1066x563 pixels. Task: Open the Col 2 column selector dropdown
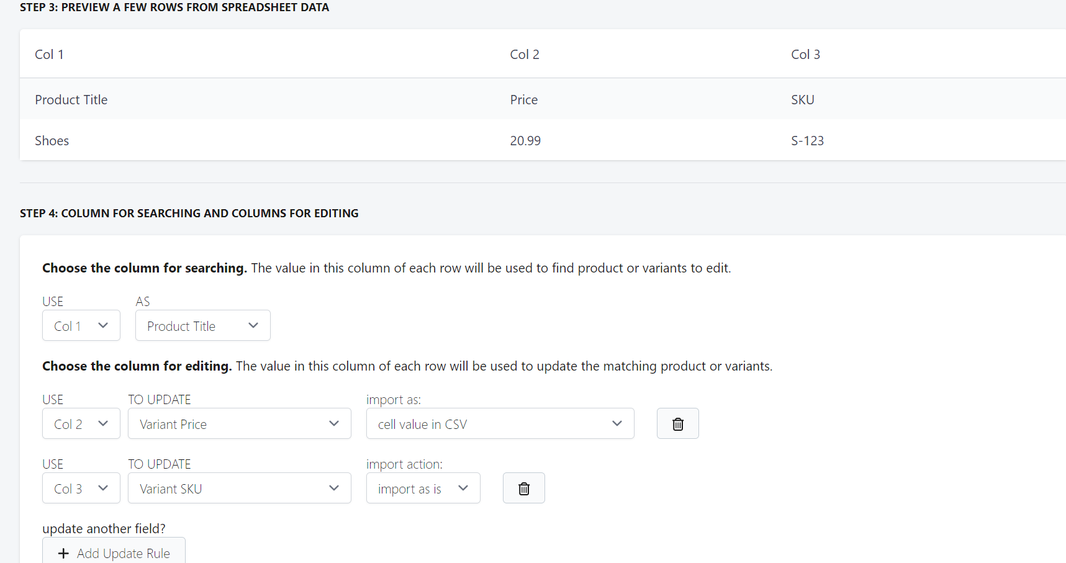[81, 423]
